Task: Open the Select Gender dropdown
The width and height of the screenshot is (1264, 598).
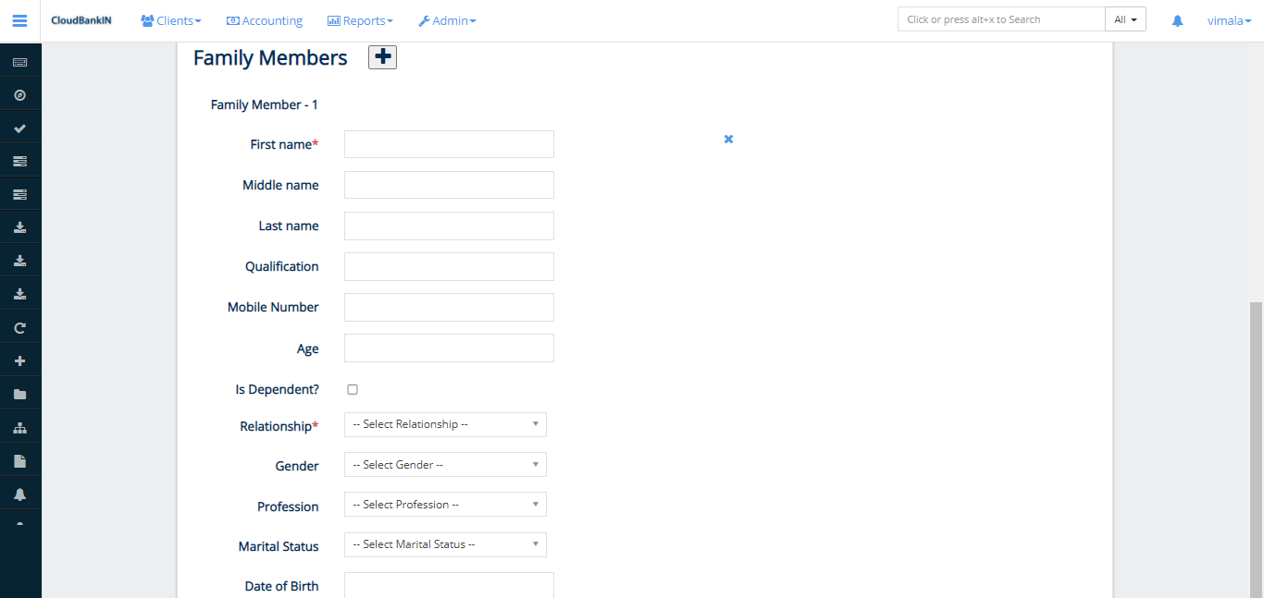Action: tap(445, 465)
